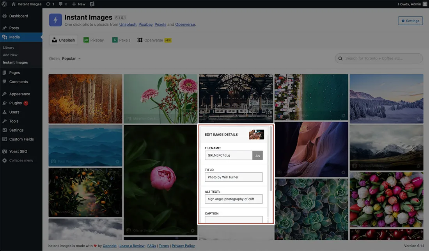
Task: Open the Settings button at top right
Action: point(410,21)
